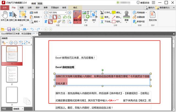The image size is (176, 112).
Task: Open the 文件 file menu
Action: click(x=5, y=8)
